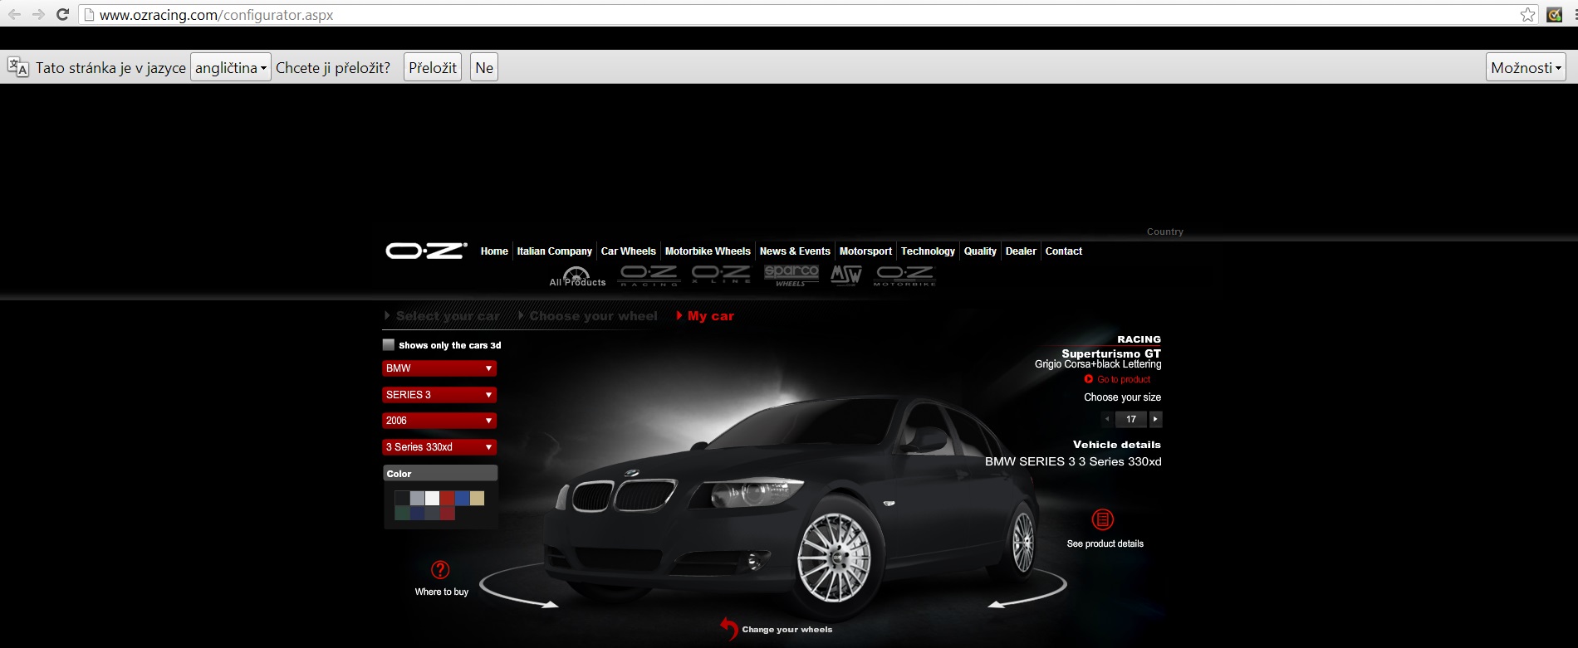Image resolution: width=1578 pixels, height=648 pixels.
Task: Select the white car color swatch
Action: pyautogui.click(x=432, y=498)
